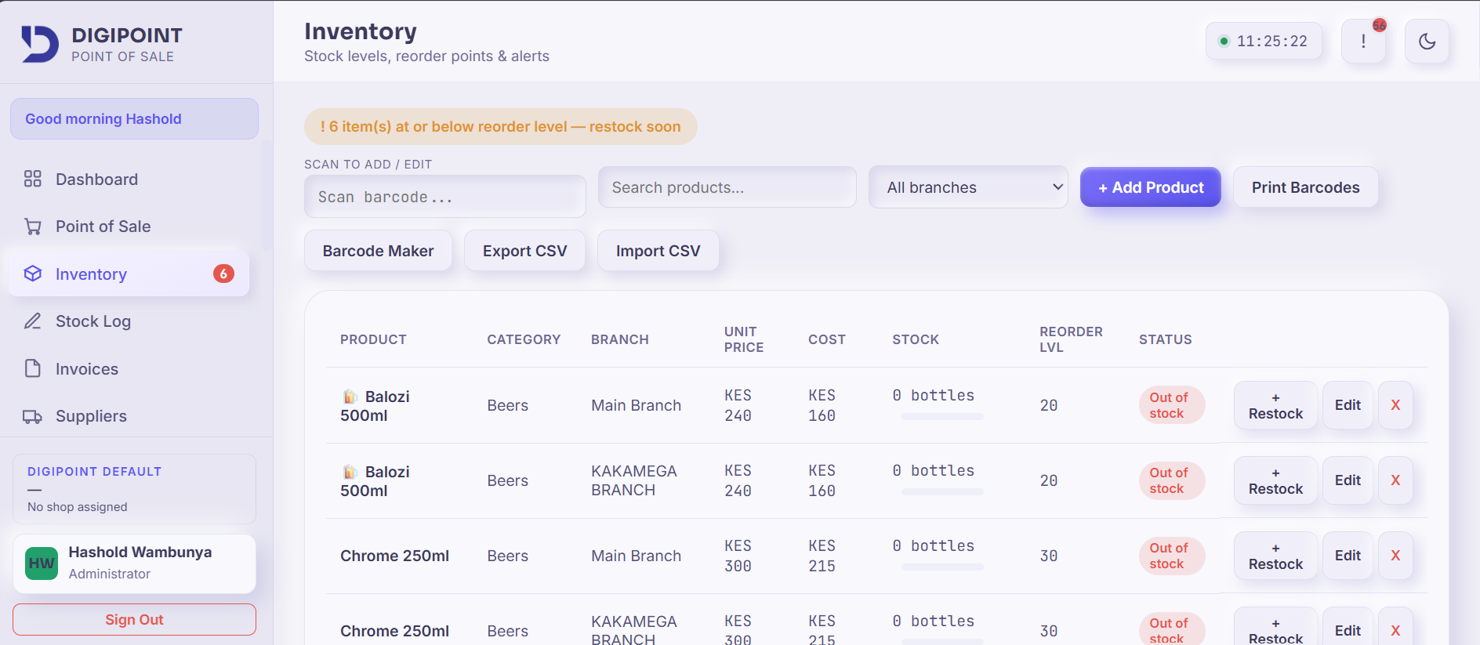Open the alerts notification button
The image size is (1480, 645).
(x=1363, y=42)
